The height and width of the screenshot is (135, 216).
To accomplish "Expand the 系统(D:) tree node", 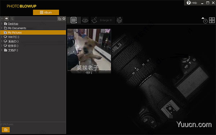I will (2, 41).
